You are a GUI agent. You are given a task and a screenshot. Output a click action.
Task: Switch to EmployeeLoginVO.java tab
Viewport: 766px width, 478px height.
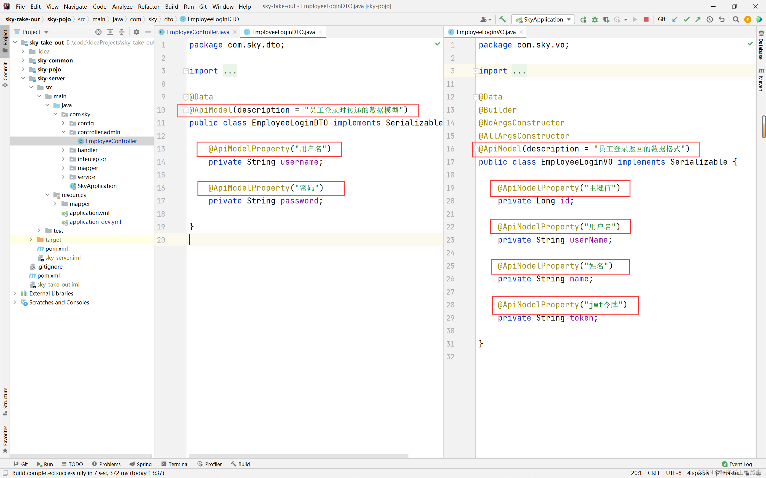pos(484,31)
